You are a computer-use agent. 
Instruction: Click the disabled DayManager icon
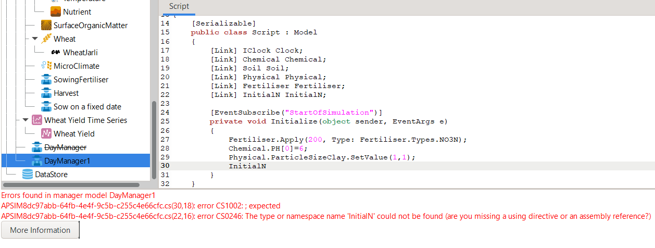point(36,147)
